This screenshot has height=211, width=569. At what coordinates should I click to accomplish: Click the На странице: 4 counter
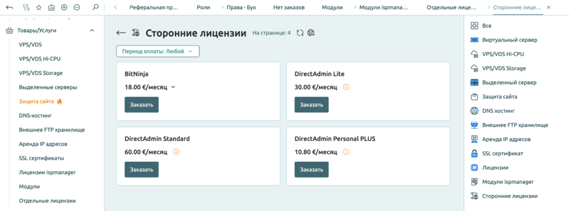[271, 33]
